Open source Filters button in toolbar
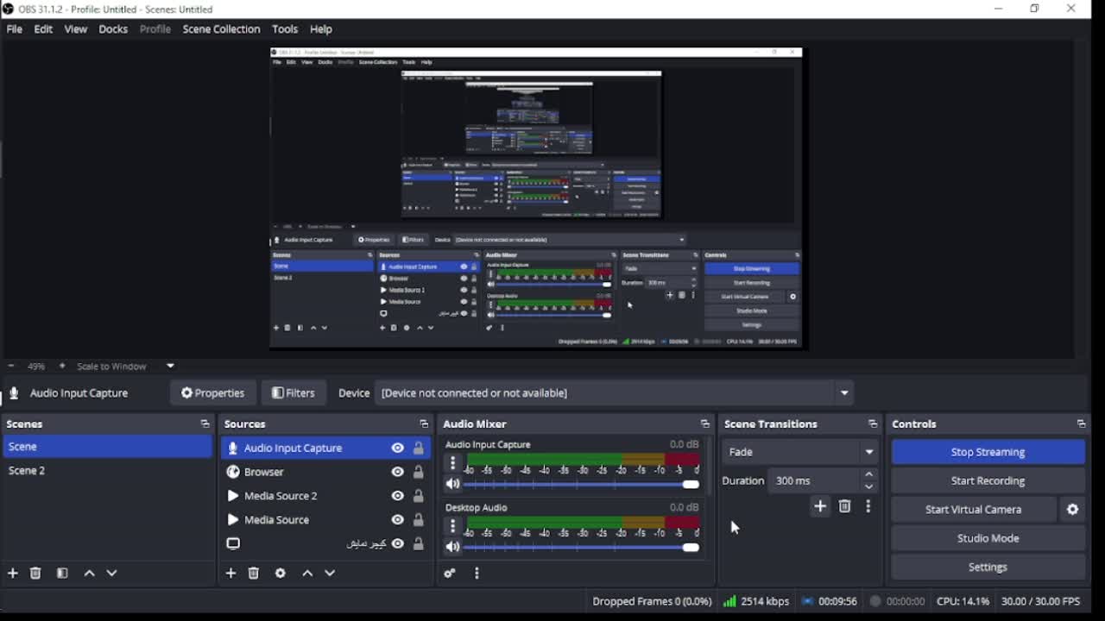The image size is (1105, 621). (x=294, y=393)
